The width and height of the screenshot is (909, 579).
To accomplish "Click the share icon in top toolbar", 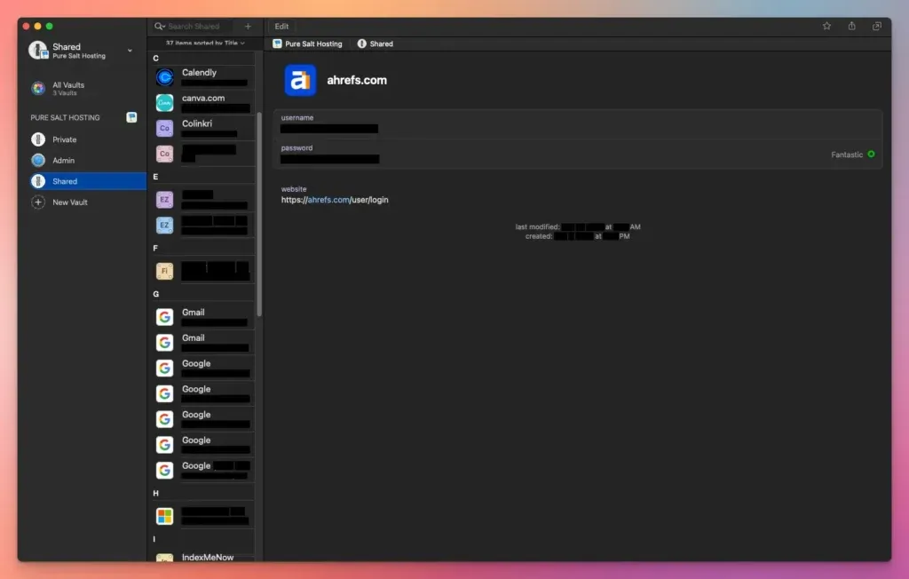I will pos(852,27).
